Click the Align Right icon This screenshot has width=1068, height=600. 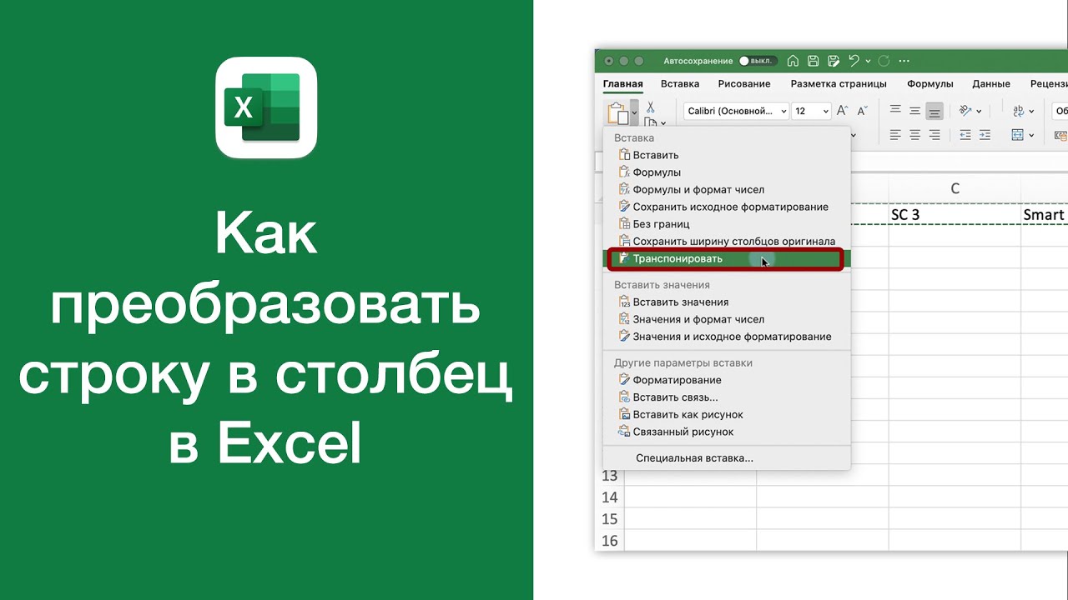point(934,134)
